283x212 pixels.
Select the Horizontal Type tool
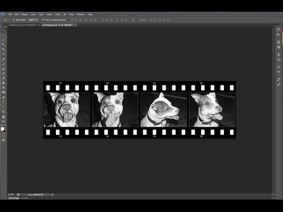tap(4, 102)
